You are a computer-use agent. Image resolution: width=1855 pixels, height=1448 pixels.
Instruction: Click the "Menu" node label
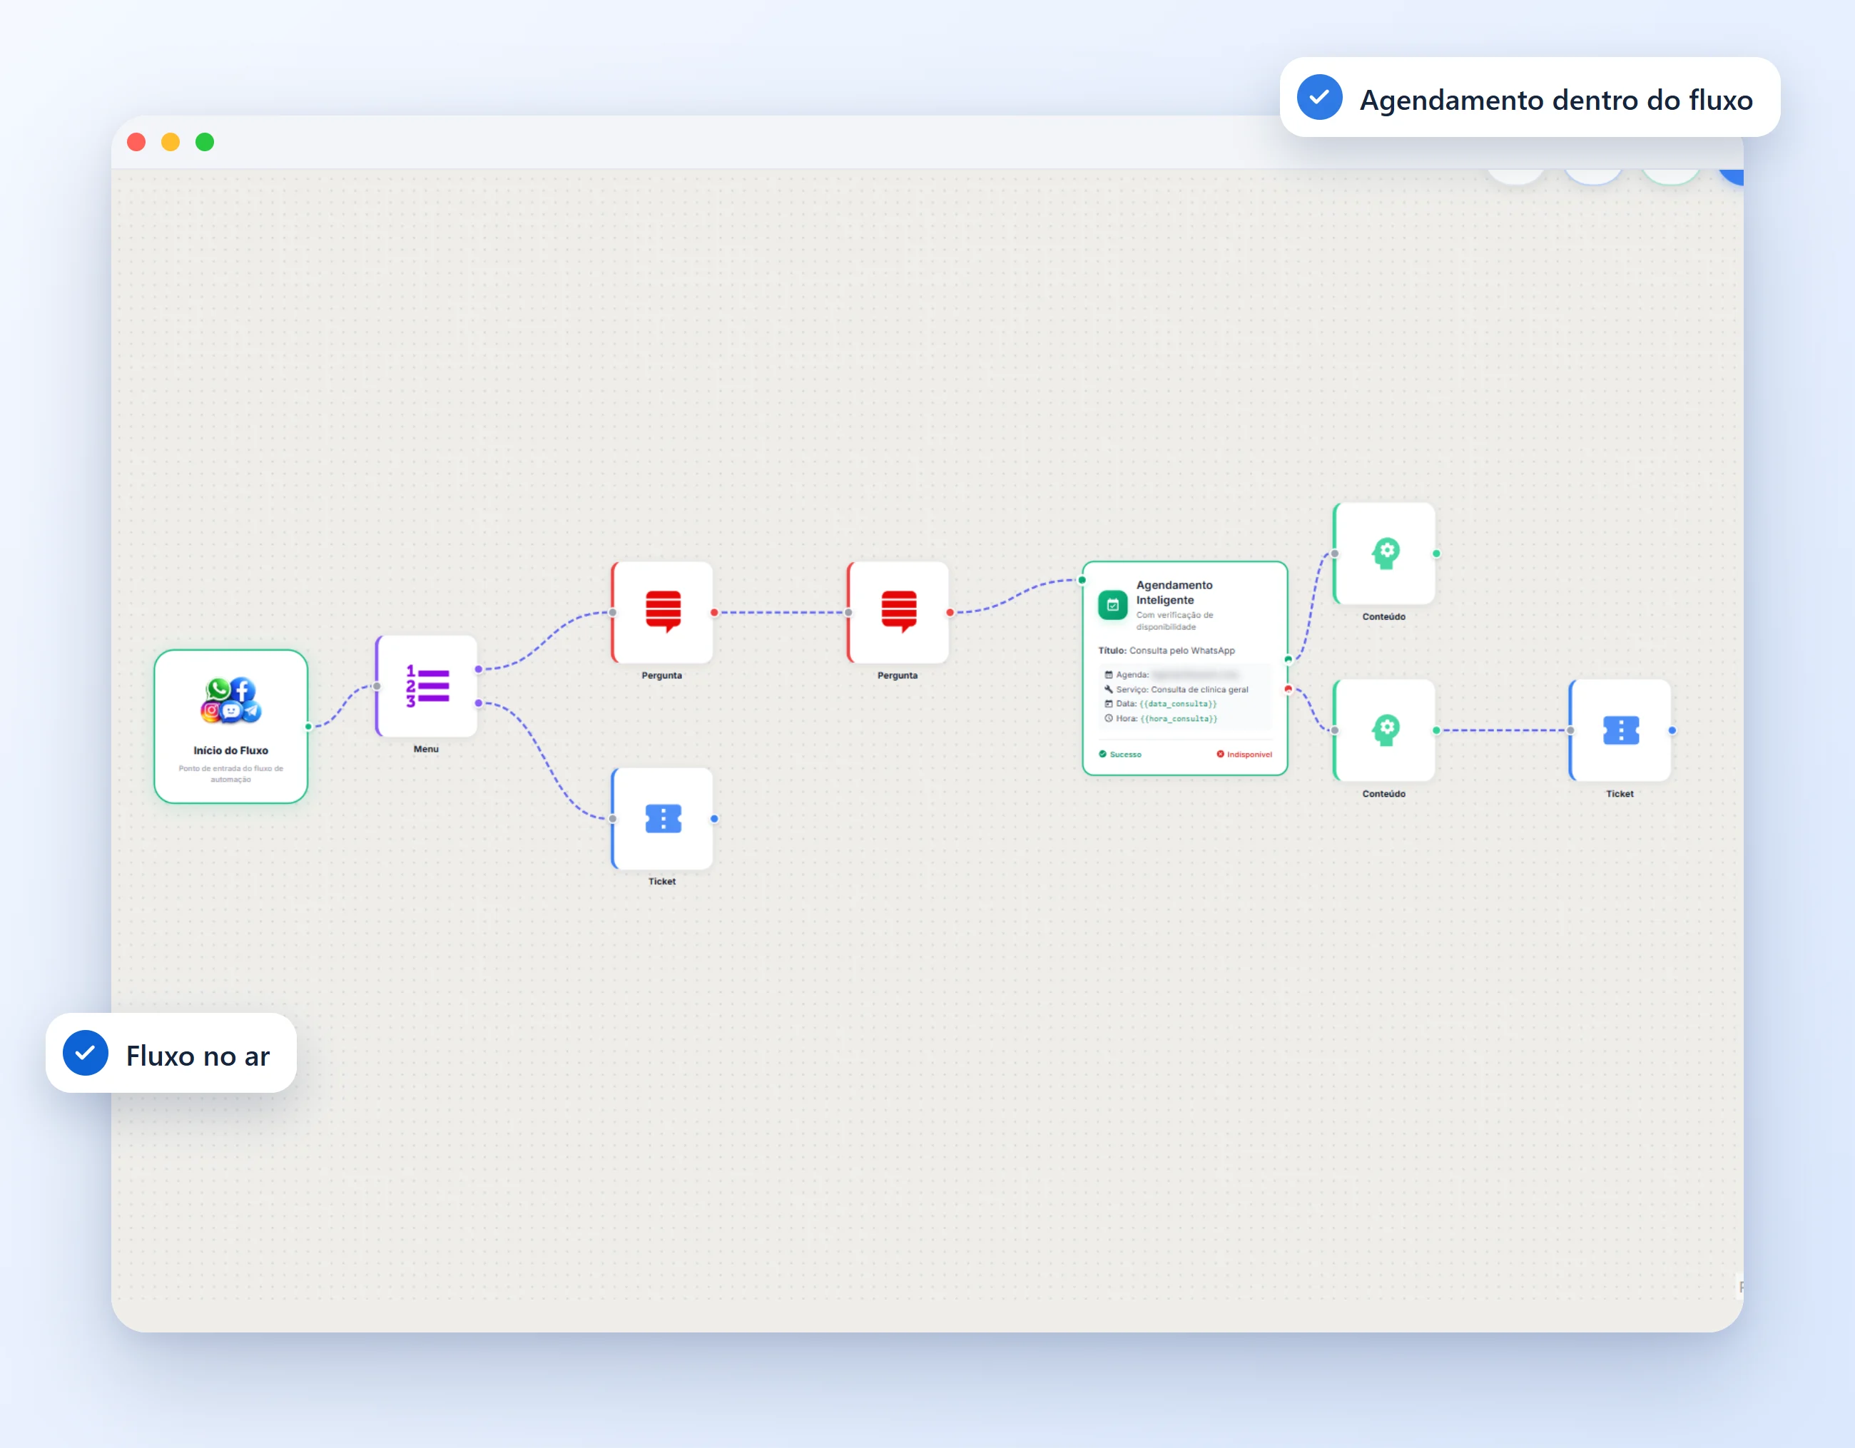pos(427,749)
